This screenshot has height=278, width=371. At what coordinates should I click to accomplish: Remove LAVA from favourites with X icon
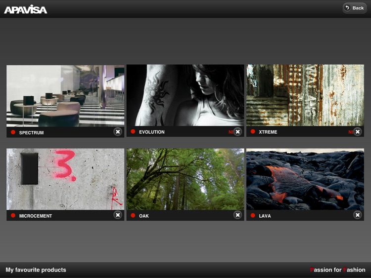pos(358,215)
